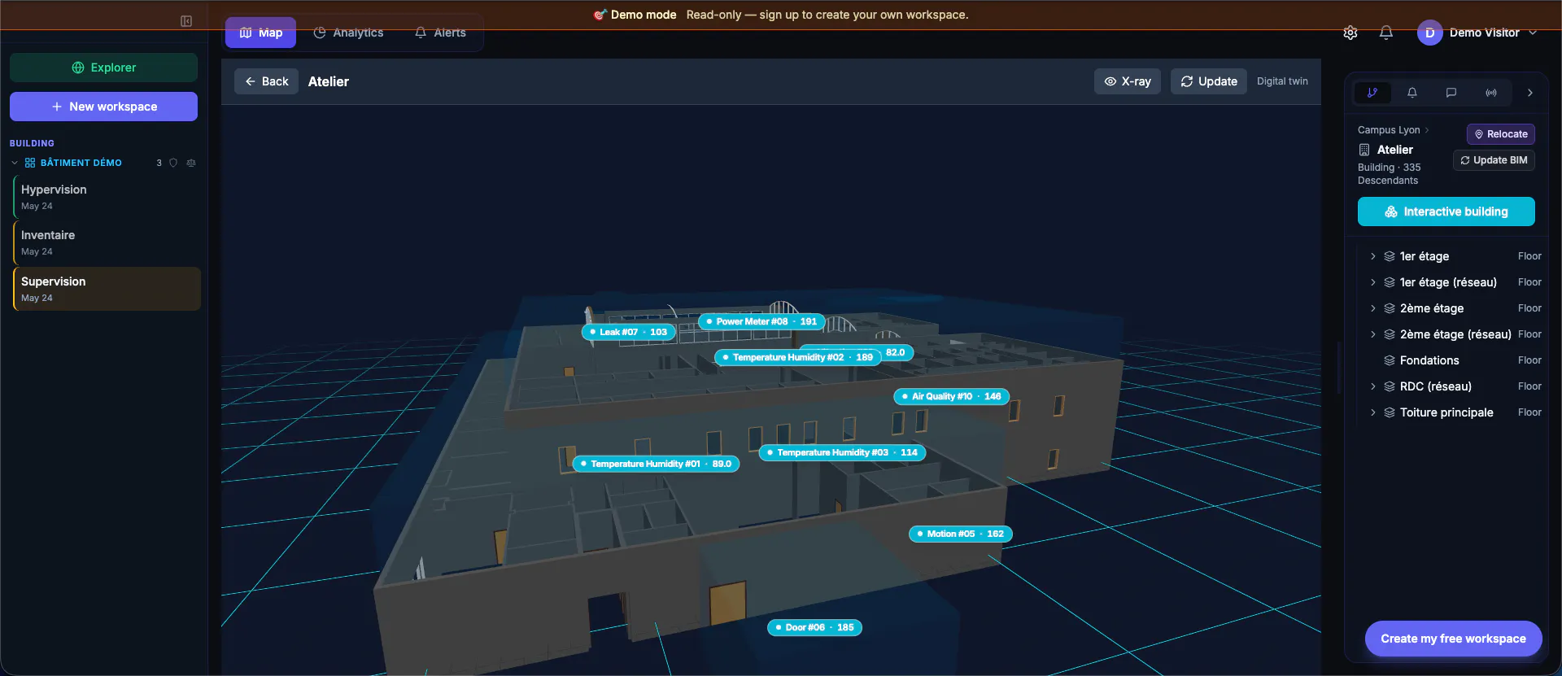The height and width of the screenshot is (676, 1562).
Task: Select the hierarchy branch tab icon
Action: pyautogui.click(x=1372, y=93)
